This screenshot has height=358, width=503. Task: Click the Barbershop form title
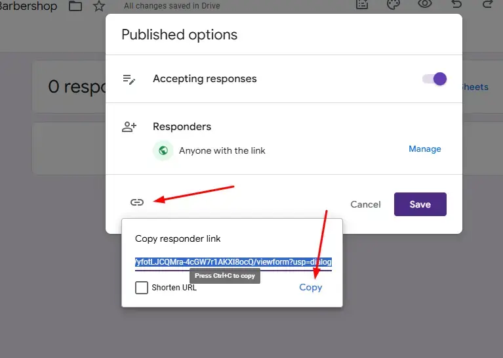(x=28, y=6)
